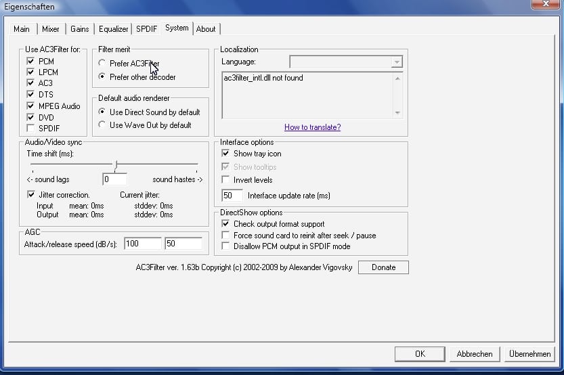Uncheck the PCM format checkbox
This screenshot has height=375, width=564.
30,61
